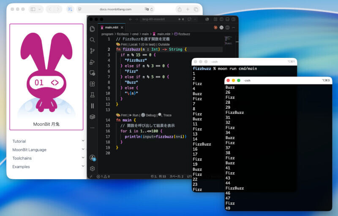338x216 pixels.
Task: Open the Search view in VS Code
Action: point(92,40)
